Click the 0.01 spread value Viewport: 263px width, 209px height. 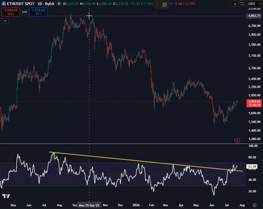[x=25, y=12]
